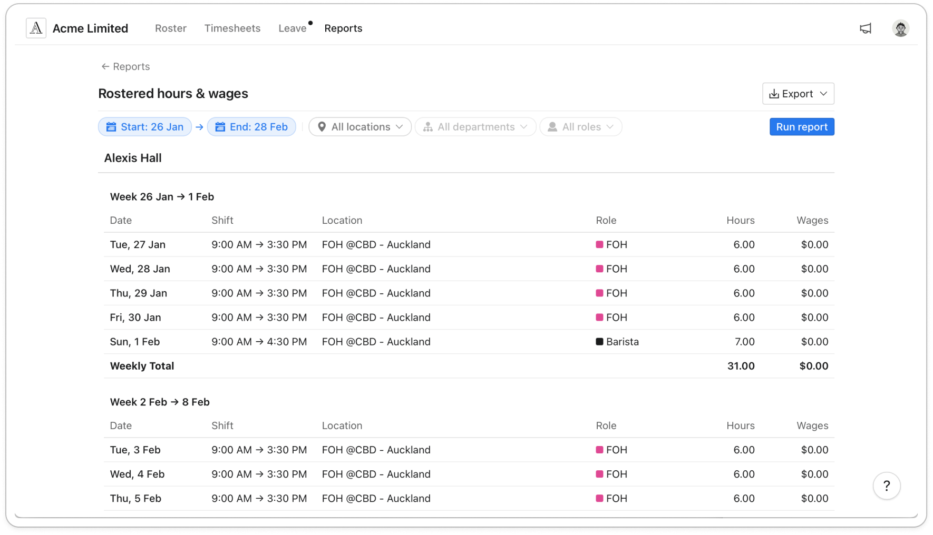Open the Roster tab

171,28
